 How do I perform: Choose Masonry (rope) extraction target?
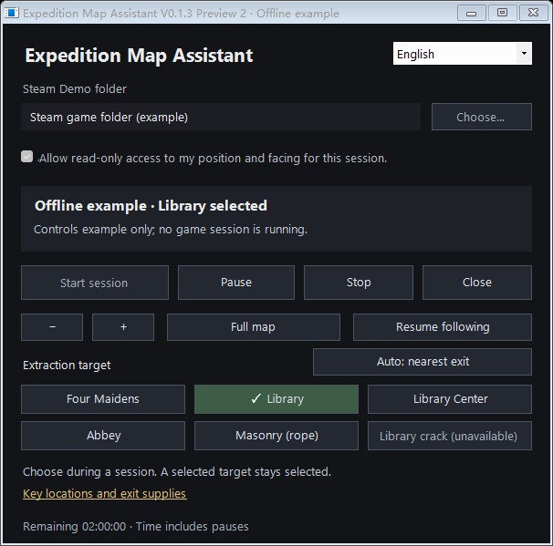coord(276,436)
